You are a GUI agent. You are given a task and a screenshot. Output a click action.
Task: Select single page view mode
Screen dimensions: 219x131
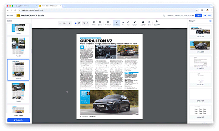76,23
